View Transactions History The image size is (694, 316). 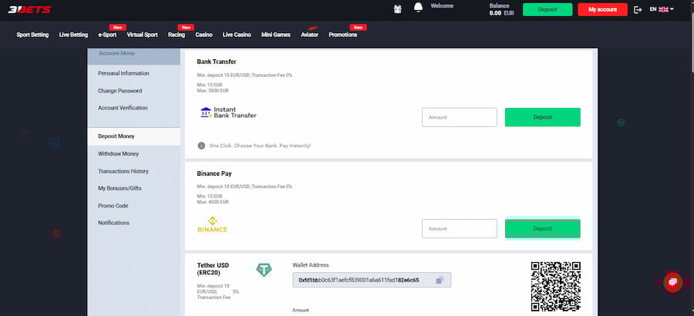123,171
